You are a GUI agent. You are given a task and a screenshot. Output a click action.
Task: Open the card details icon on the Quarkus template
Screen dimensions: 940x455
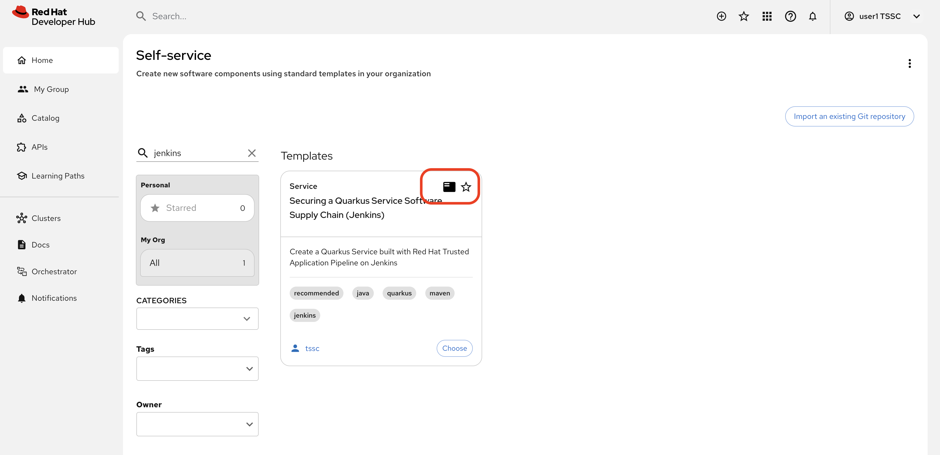pyautogui.click(x=449, y=186)
